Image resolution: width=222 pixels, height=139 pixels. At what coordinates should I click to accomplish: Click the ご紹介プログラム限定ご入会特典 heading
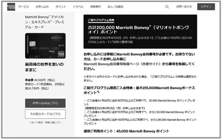point(139,90)
